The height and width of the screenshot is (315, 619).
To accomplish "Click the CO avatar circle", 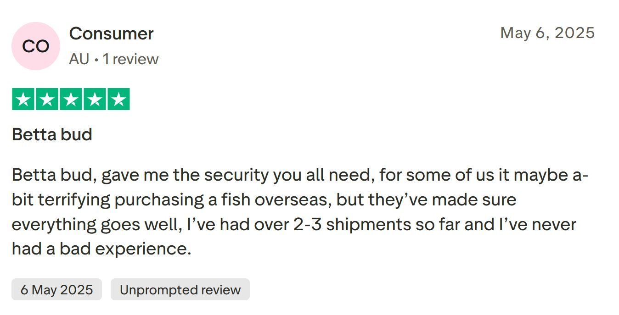I will tap(36, 46).
